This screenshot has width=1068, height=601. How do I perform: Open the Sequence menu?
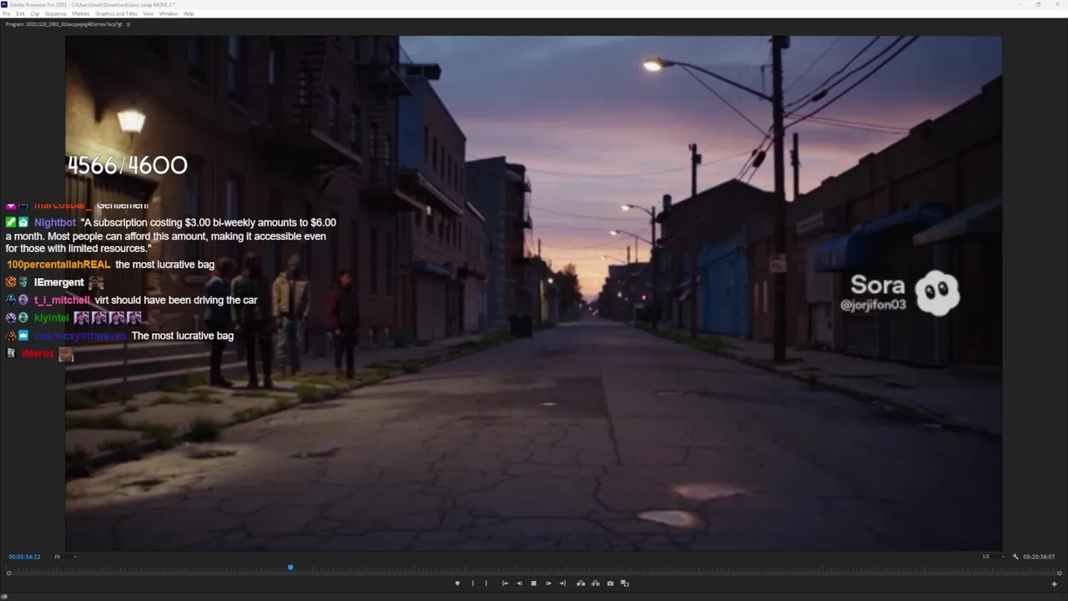coord(55,13)
